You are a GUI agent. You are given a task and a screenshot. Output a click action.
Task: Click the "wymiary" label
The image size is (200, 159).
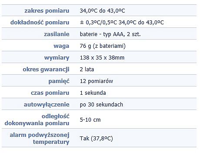tap(57, 58)
